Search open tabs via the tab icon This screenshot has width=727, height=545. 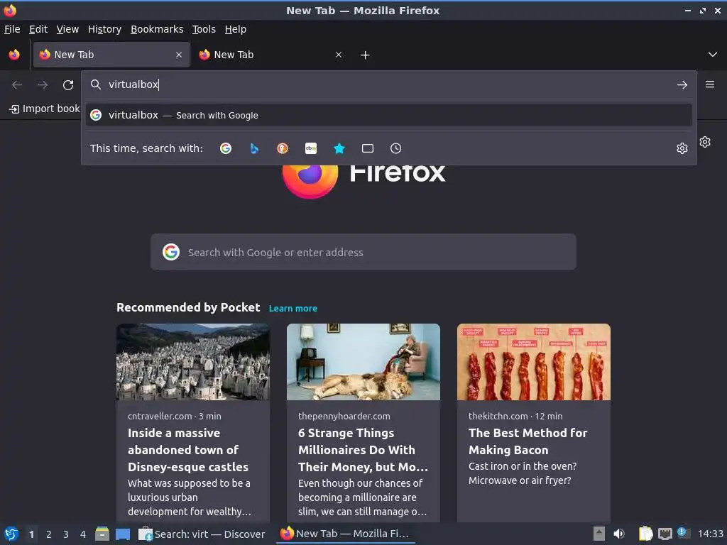coord(368,148)
